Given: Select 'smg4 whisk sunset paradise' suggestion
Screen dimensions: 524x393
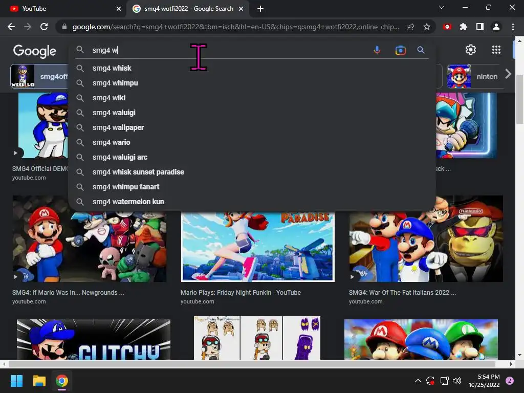Looking at the screenshot, I should coord(252,172).
